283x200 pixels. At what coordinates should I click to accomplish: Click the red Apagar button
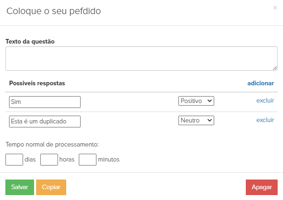(262, 187)
